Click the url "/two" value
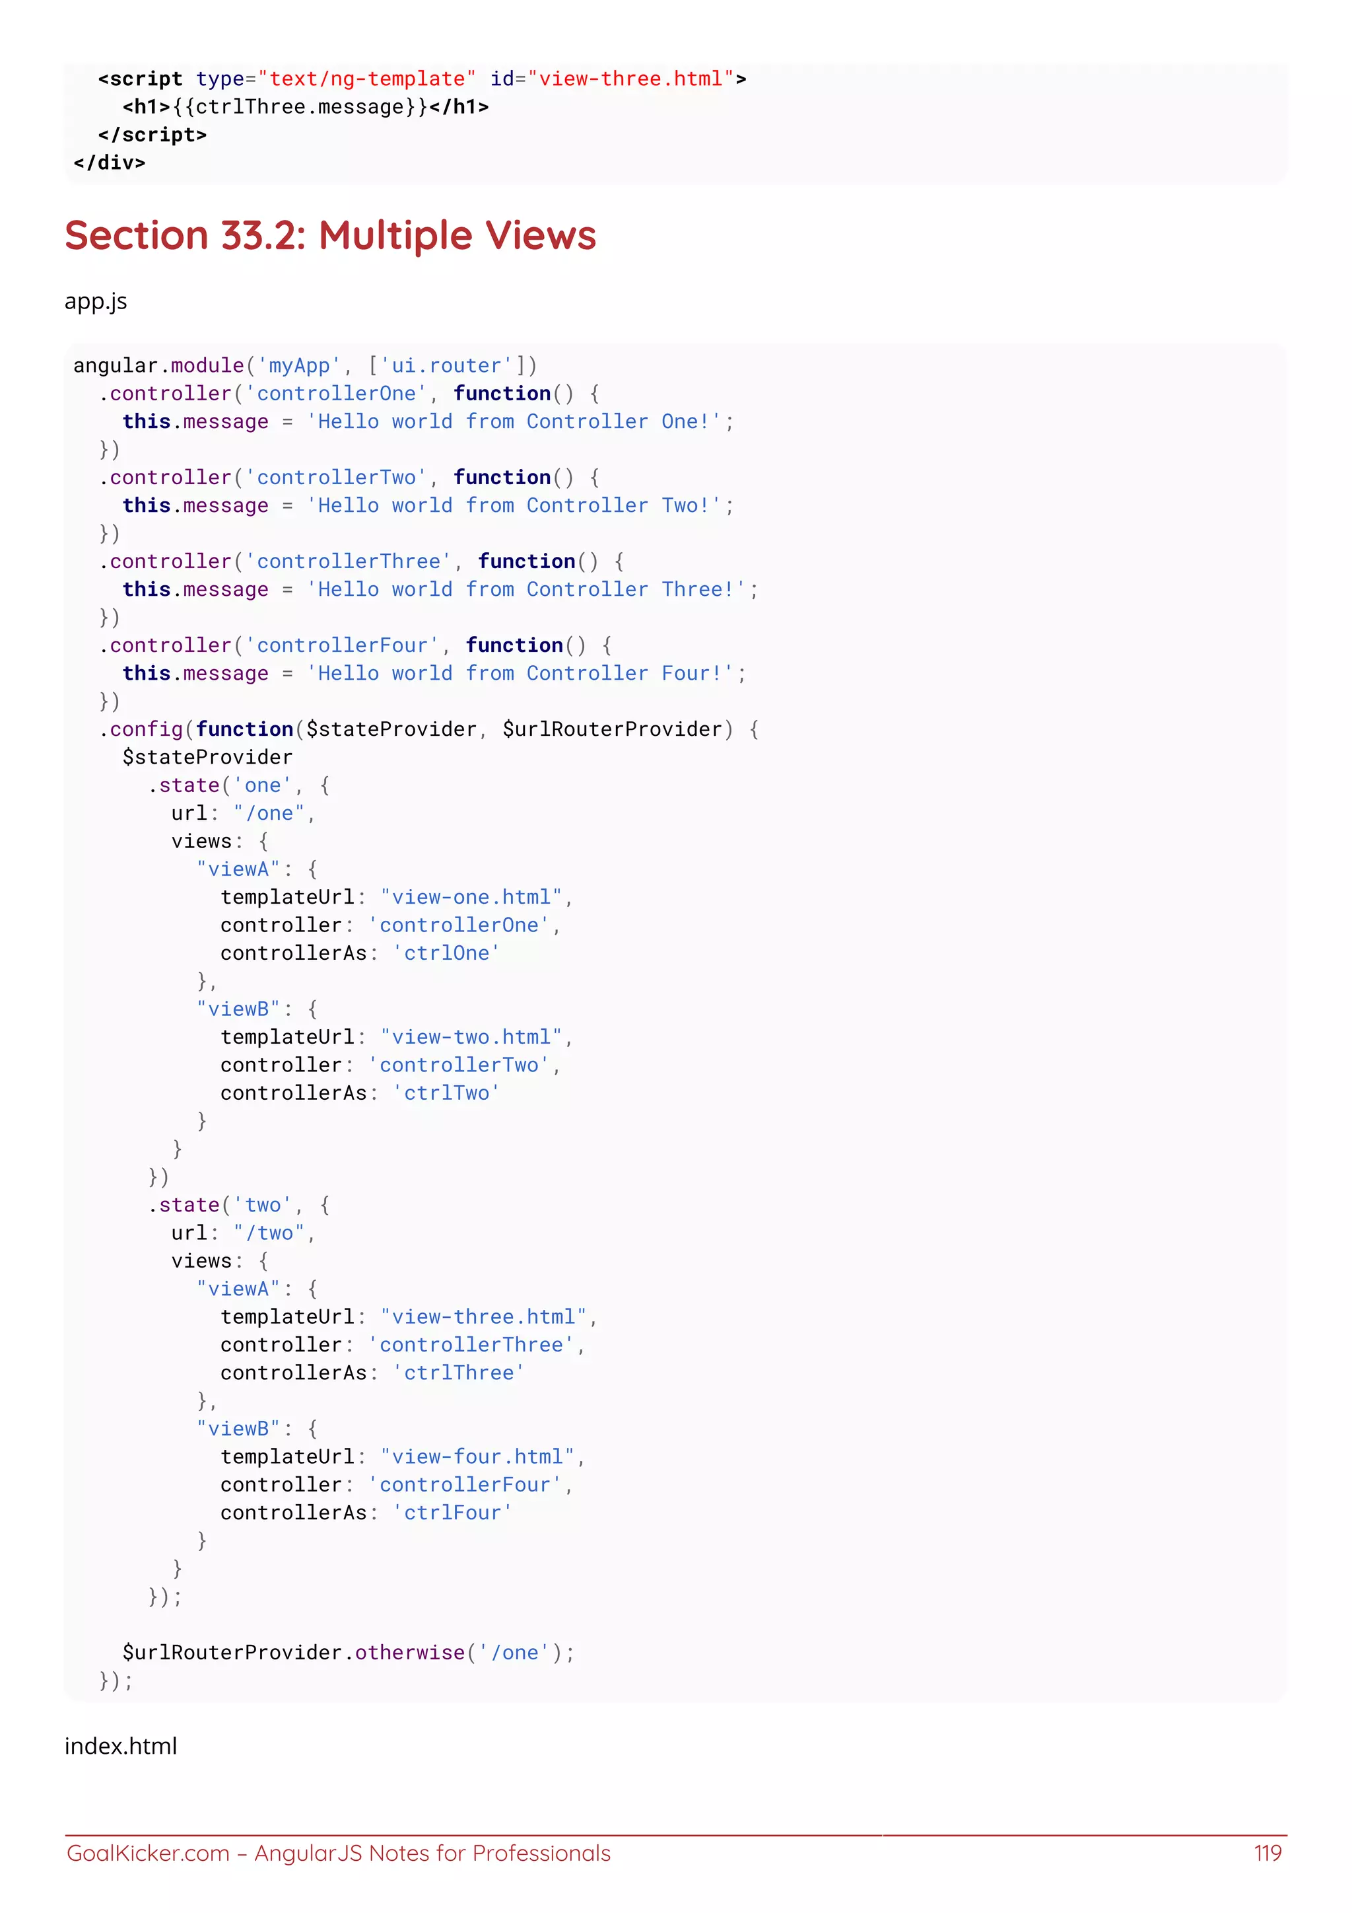Image resolution: width=1352 pixels, height=1913 pixels. click(269, 1233)
